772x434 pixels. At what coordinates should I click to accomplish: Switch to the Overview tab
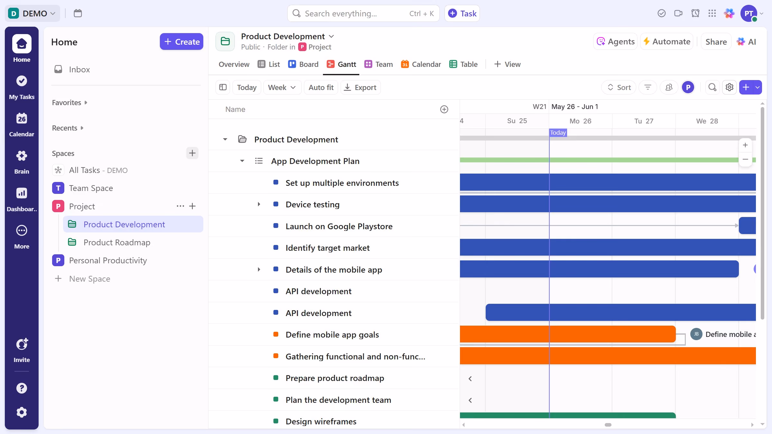click(234, 64)
